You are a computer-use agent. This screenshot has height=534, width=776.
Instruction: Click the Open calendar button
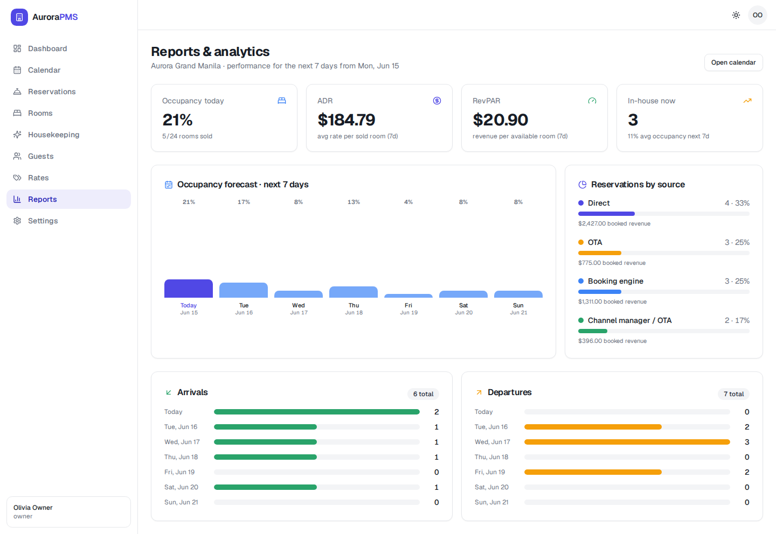pos(733,62)
